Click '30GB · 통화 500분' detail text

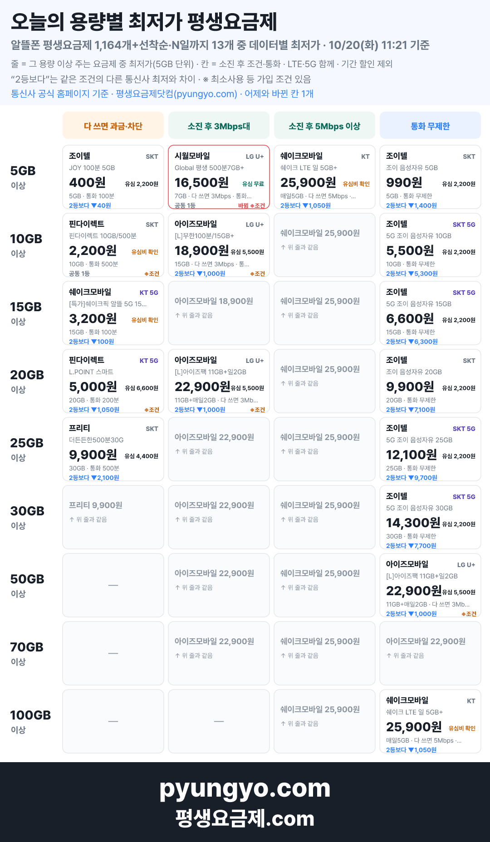(94, 468)
